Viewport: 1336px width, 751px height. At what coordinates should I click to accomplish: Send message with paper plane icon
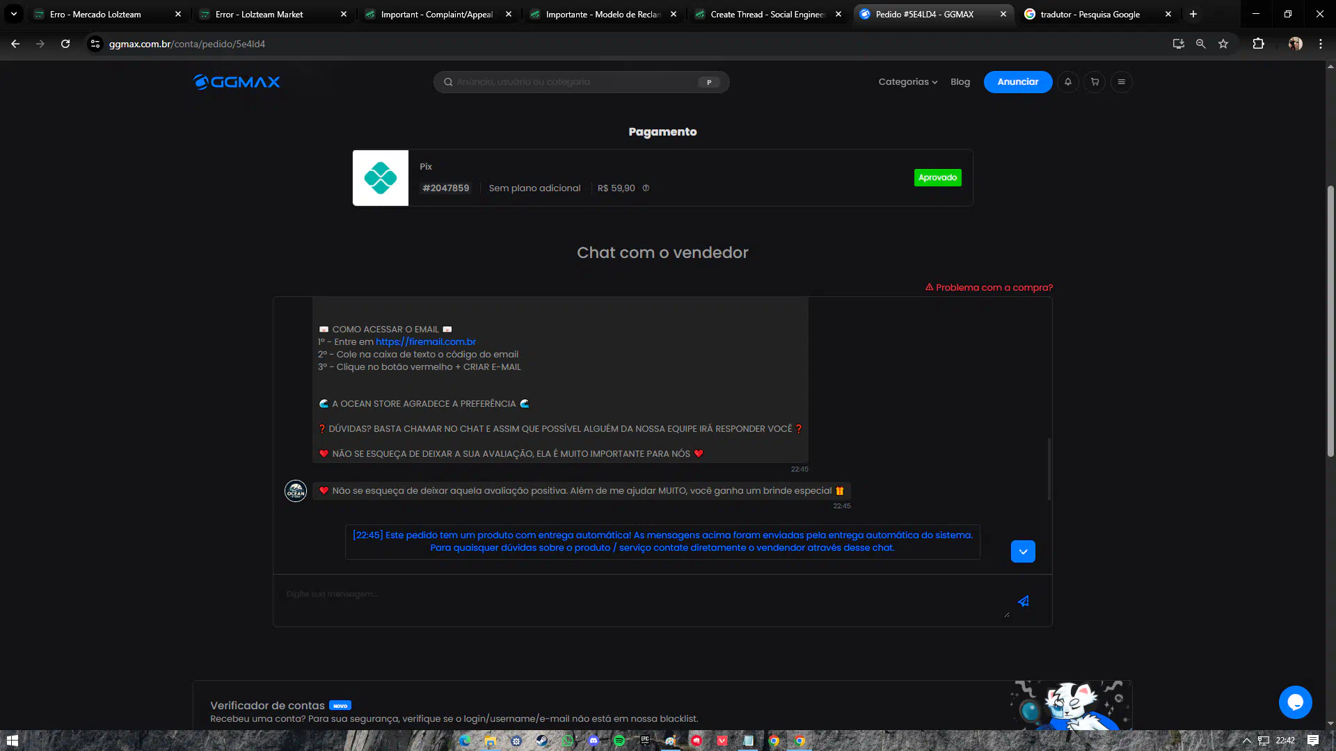(1023, 601)
